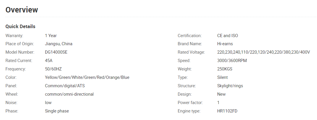Screen dimensions: 317x120
Task: Click the 3000/3600RPM speed value
Action: tap(232, 61)
